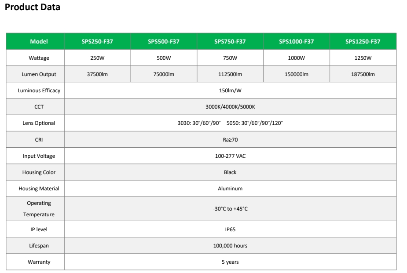
Task: Select the 150lm/W luminous efficacy value
Action: tap(230, 90)
